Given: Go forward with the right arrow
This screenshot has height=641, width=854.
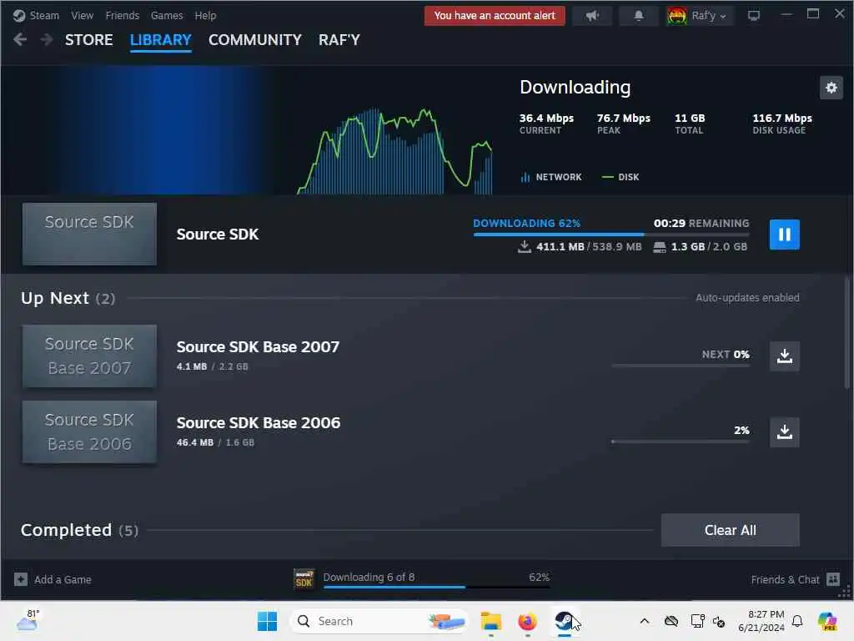Looking at the screenshot, I should click(47, 39).
